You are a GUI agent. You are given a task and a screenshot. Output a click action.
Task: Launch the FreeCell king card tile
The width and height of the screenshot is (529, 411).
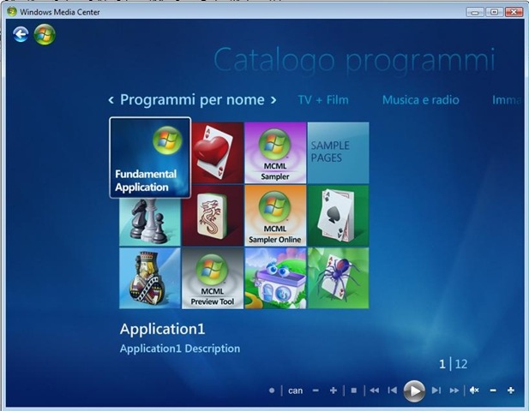pos(150,278)
